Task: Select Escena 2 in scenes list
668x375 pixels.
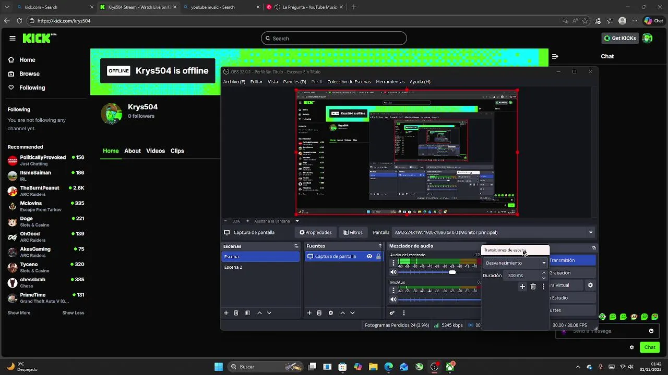Action: click(260, 267)
